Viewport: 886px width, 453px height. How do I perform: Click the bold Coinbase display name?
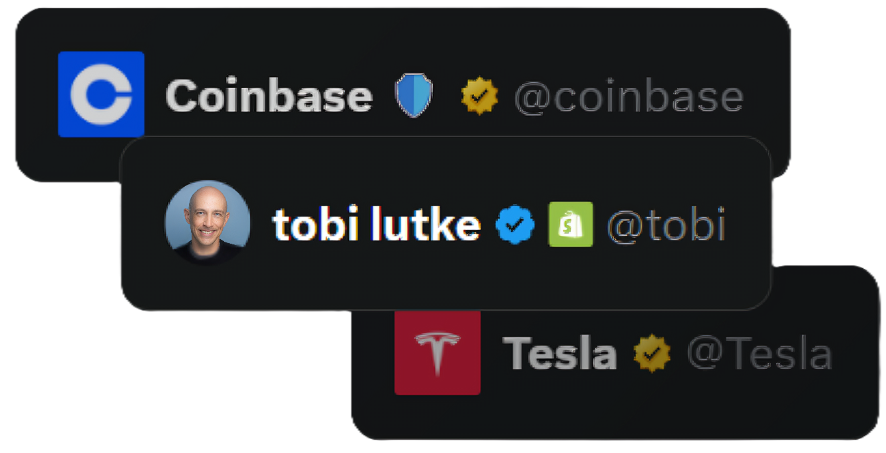pyautogui.click(x=269, y=96)
